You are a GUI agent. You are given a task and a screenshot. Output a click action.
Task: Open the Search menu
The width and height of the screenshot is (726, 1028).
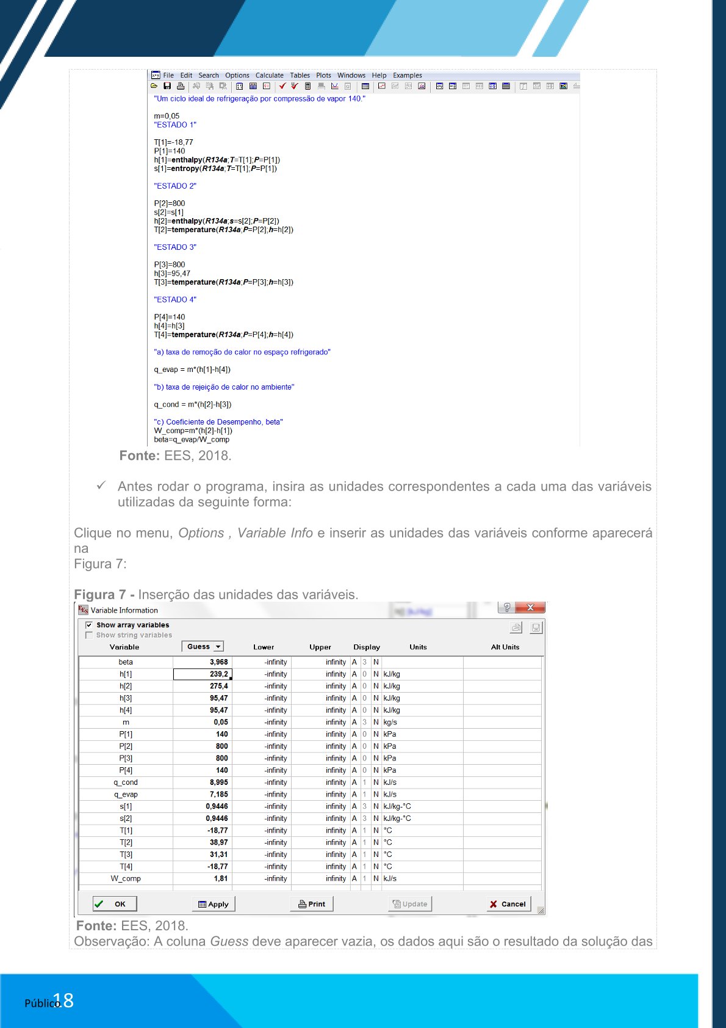[209, 75]
